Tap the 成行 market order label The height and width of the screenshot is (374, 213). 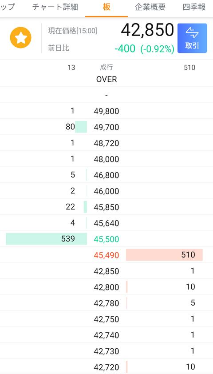[x=106, y=68]
